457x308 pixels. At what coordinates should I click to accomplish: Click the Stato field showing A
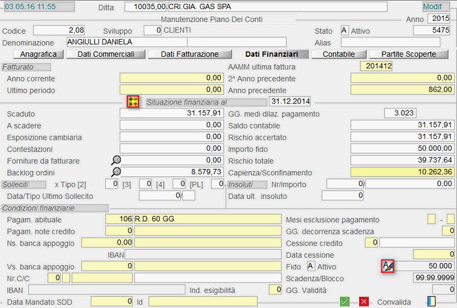[344, 31]
